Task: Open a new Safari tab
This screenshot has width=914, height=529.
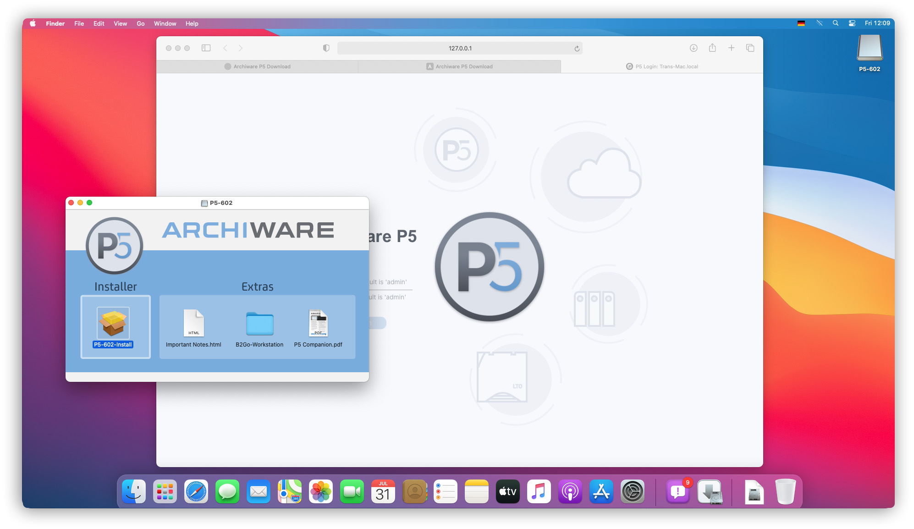Action: (732, 48)
